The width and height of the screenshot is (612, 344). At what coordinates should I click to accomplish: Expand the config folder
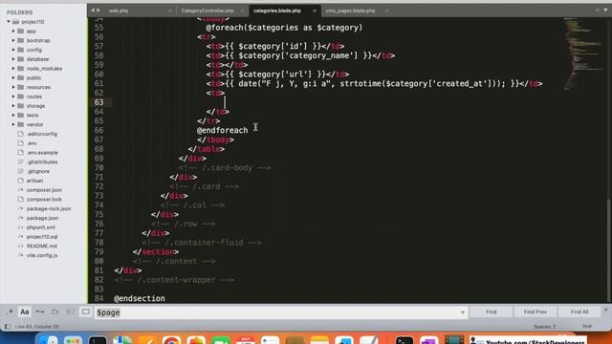coord(13,50)
